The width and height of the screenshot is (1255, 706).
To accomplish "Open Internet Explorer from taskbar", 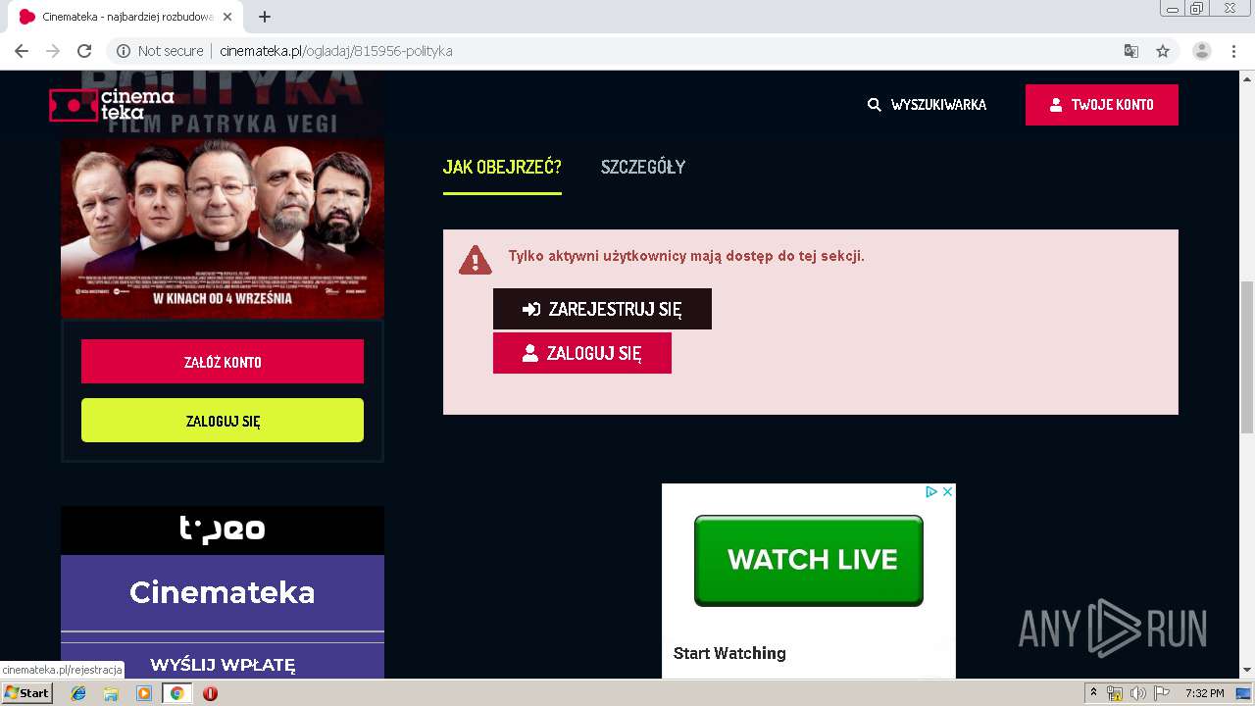I will (78, 693).
